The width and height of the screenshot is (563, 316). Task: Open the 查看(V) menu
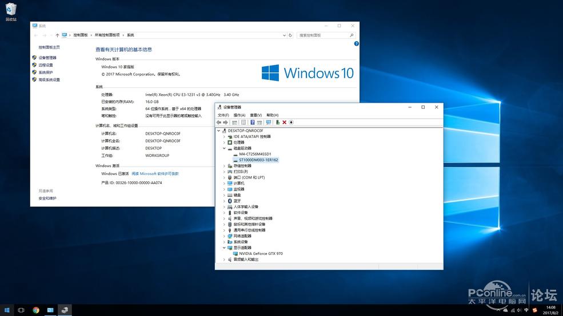(x=256, y=115)
